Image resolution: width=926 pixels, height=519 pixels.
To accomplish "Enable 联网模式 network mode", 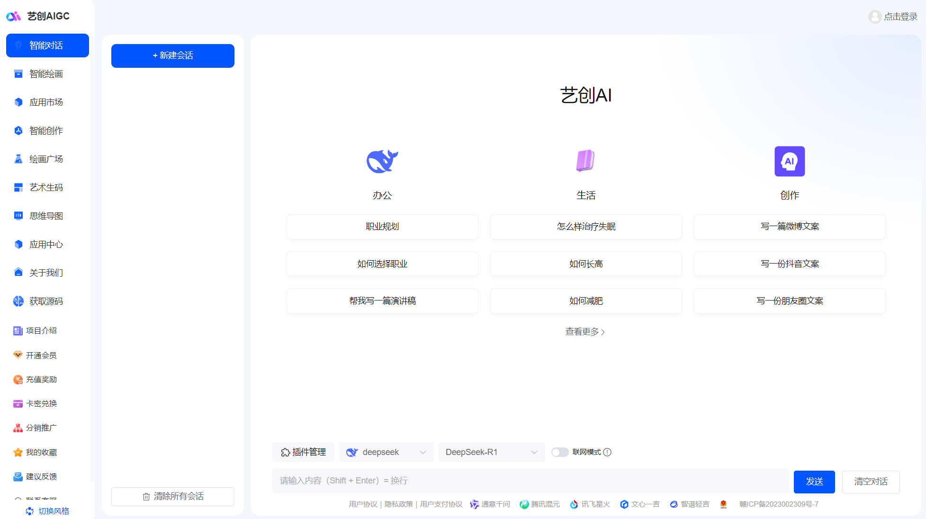I will pos(560,452).
